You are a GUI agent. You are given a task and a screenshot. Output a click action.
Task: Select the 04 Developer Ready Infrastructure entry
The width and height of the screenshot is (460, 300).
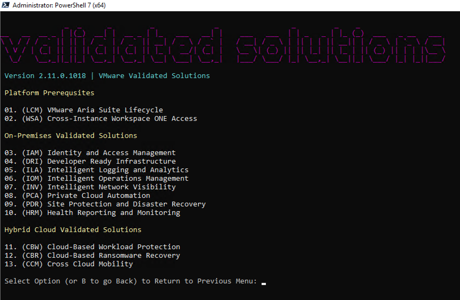(x=90, y=161)
